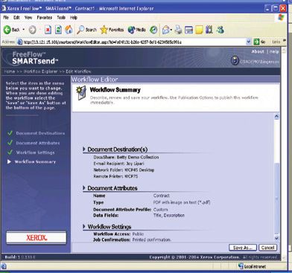
Task: Click the checkmark beside Document Destinations
Action: click(10, 133)
